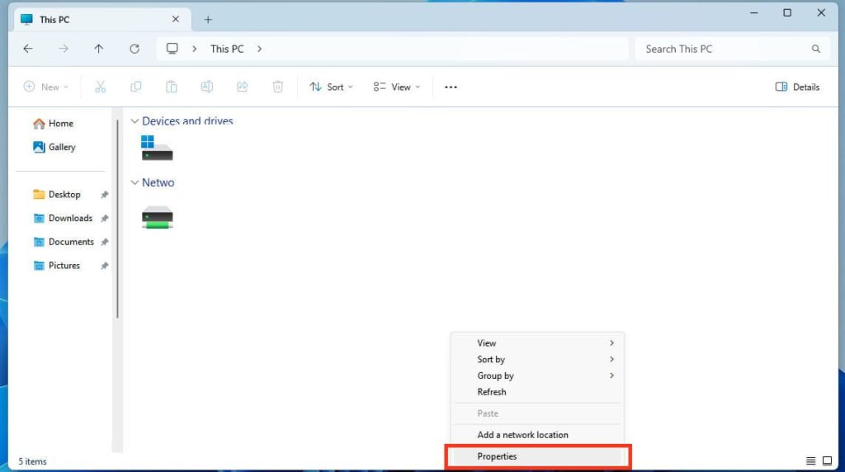Switch to details list view in status bar
845x472 pixels.
811,461
